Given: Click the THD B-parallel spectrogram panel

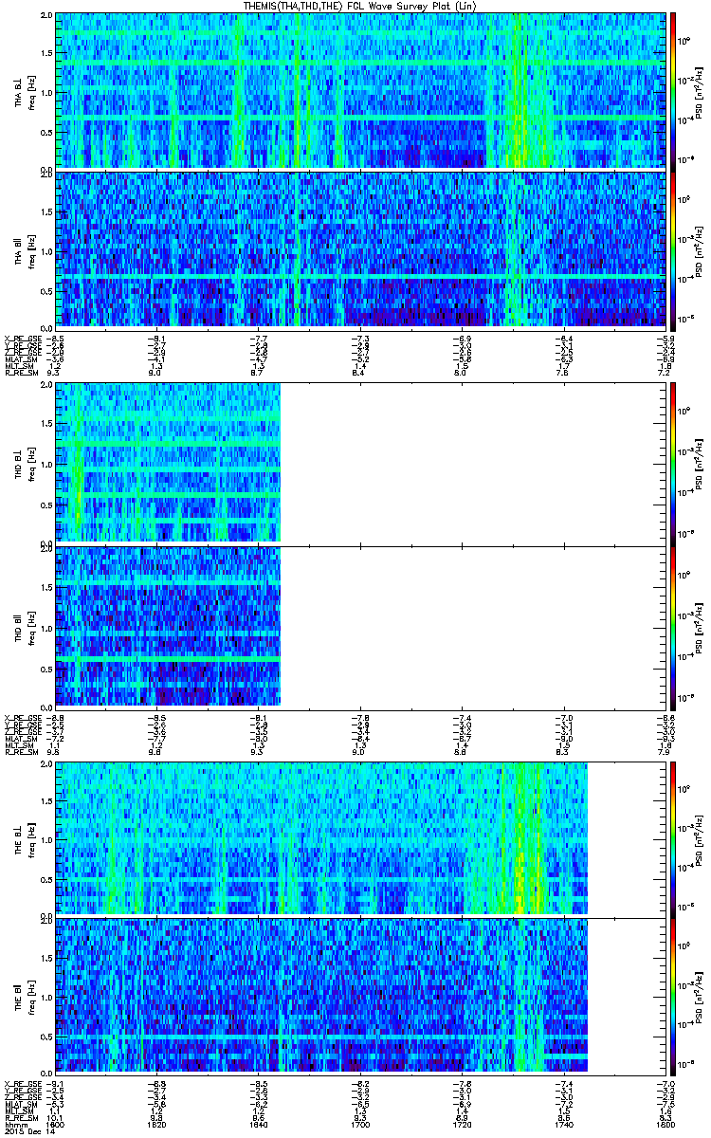Looking at the screenshot, I should (x=168, y=626).
